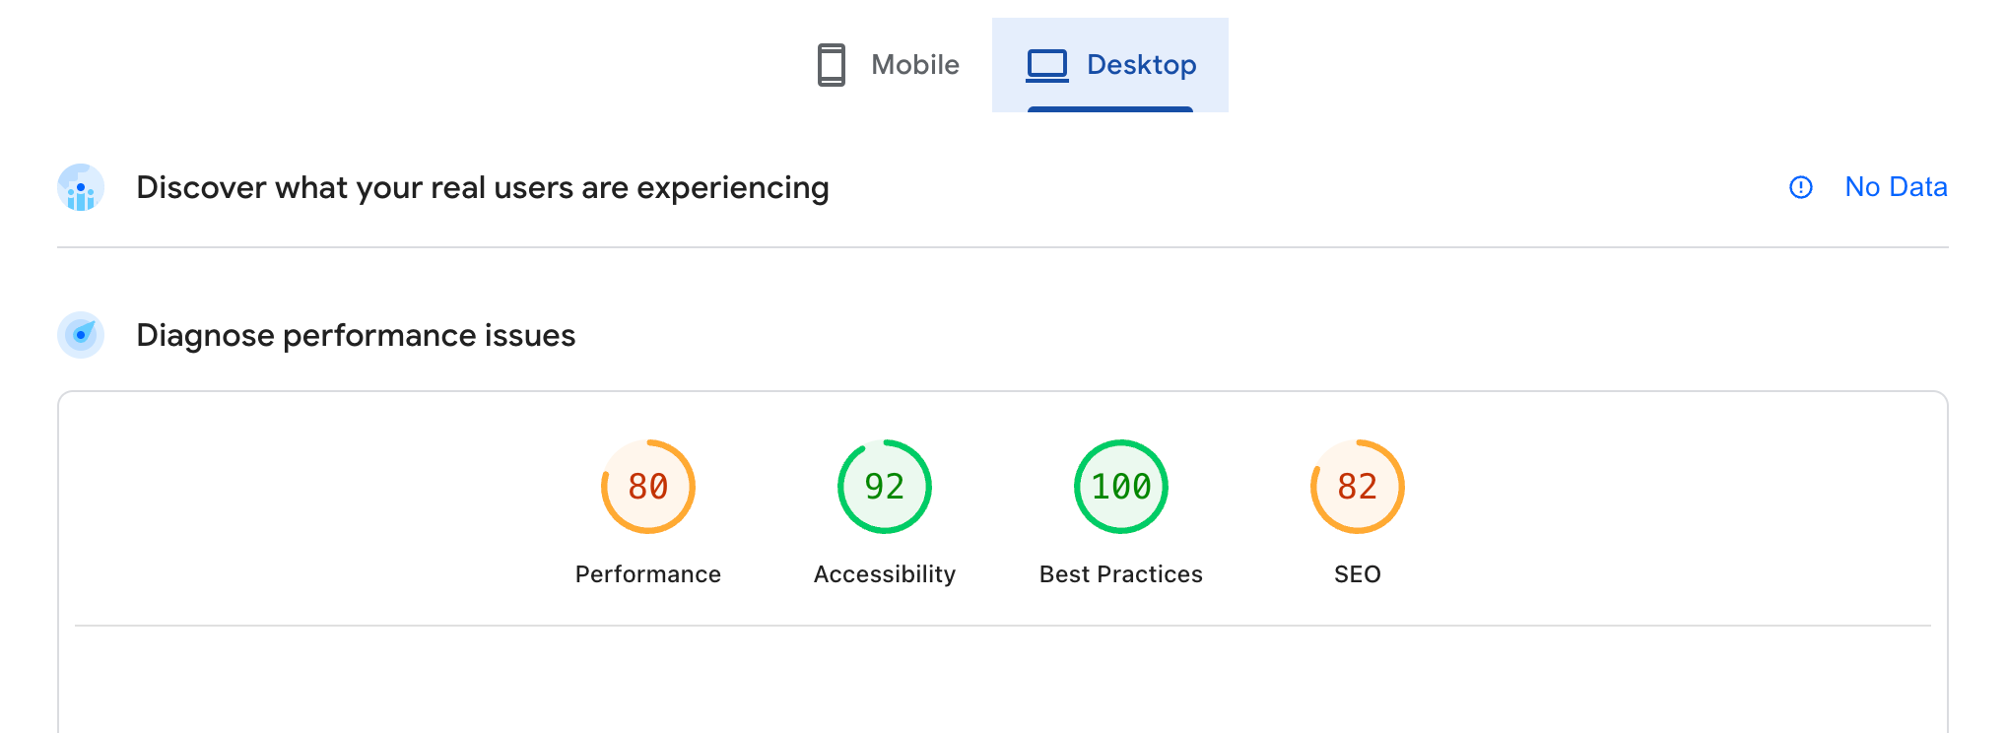Screen dimensions: 2006x733
Task: Click the 'Discover what your real users' heading
Action: point(482,187)
